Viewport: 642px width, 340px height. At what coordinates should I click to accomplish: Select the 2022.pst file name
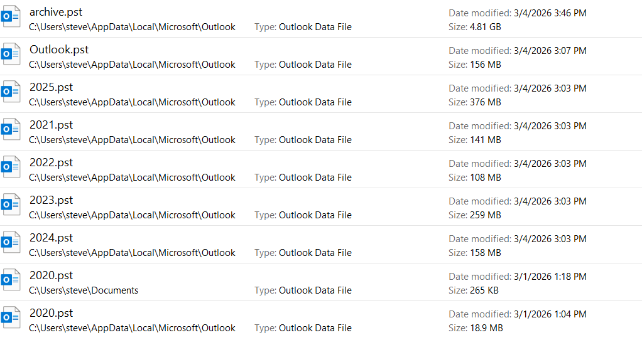(51, 162)
